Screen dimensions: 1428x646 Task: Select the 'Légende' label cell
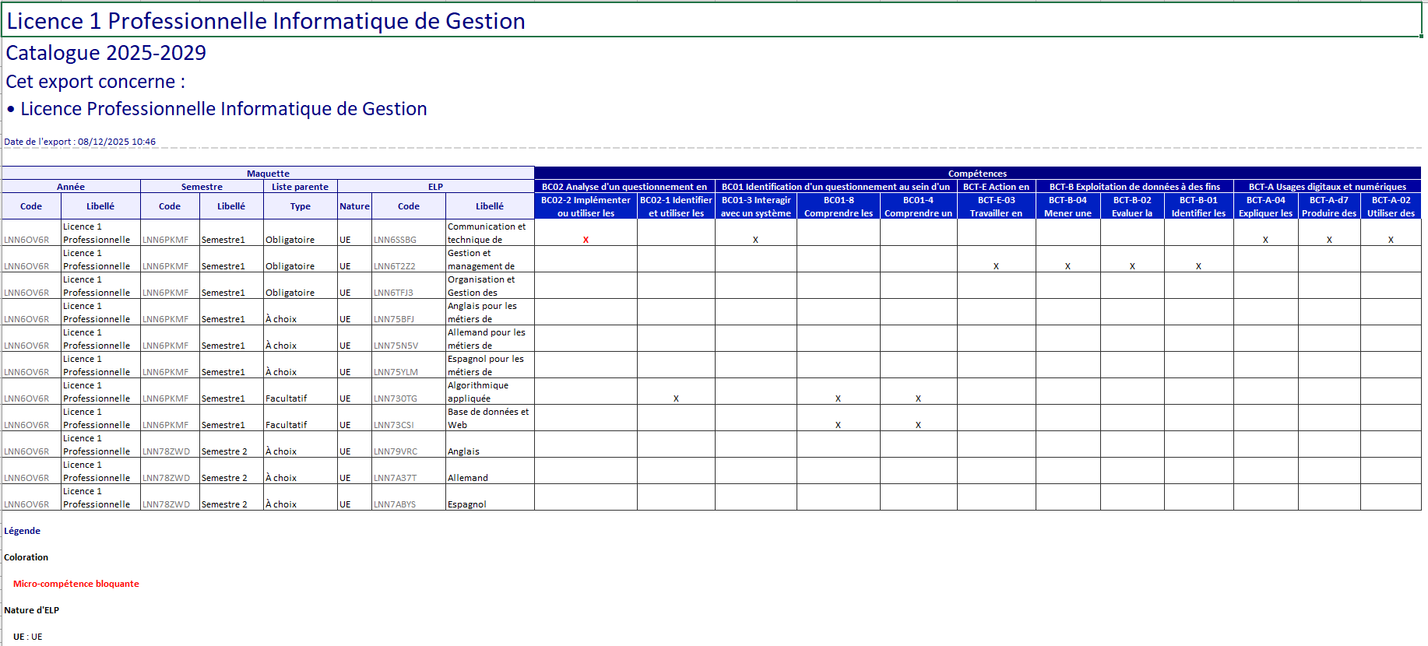[x=23, y=531]
